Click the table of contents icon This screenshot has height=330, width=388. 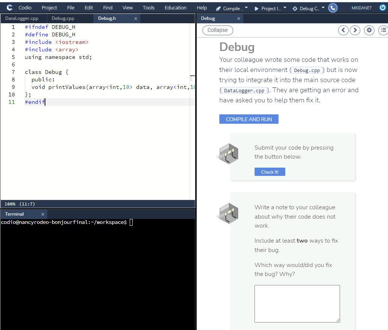[383, 30]
